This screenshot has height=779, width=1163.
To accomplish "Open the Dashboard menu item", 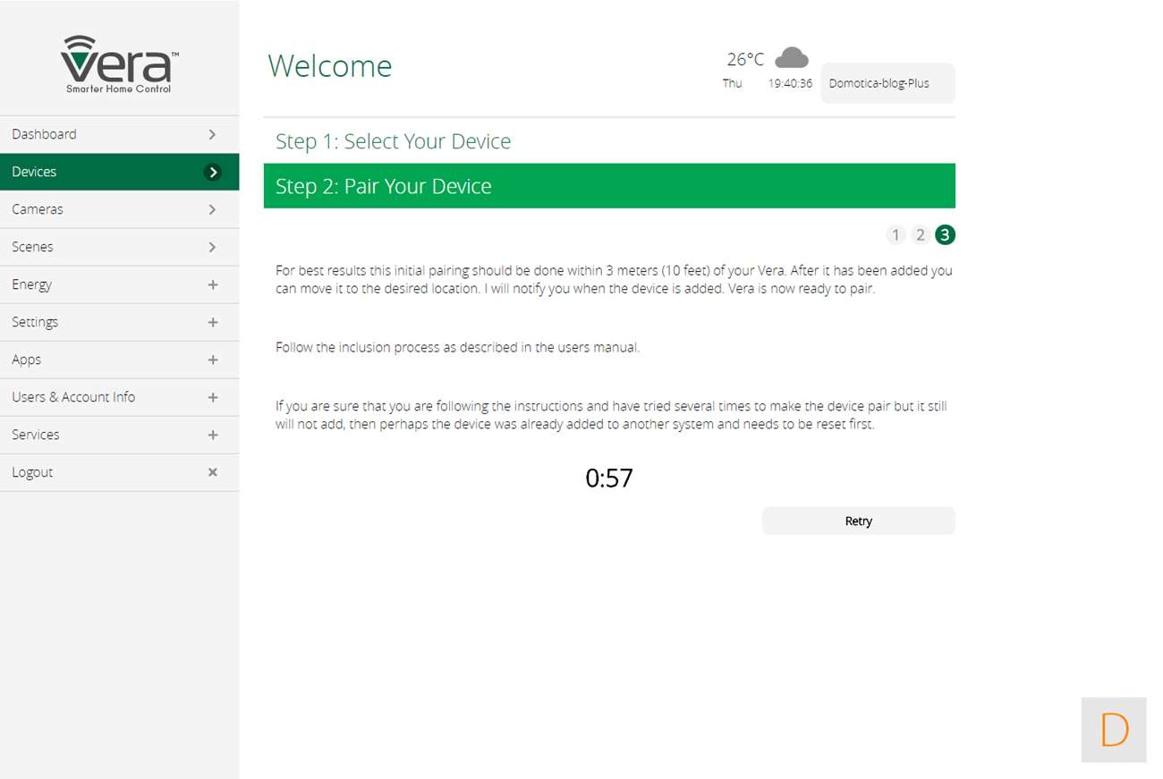I will point(120,134).
